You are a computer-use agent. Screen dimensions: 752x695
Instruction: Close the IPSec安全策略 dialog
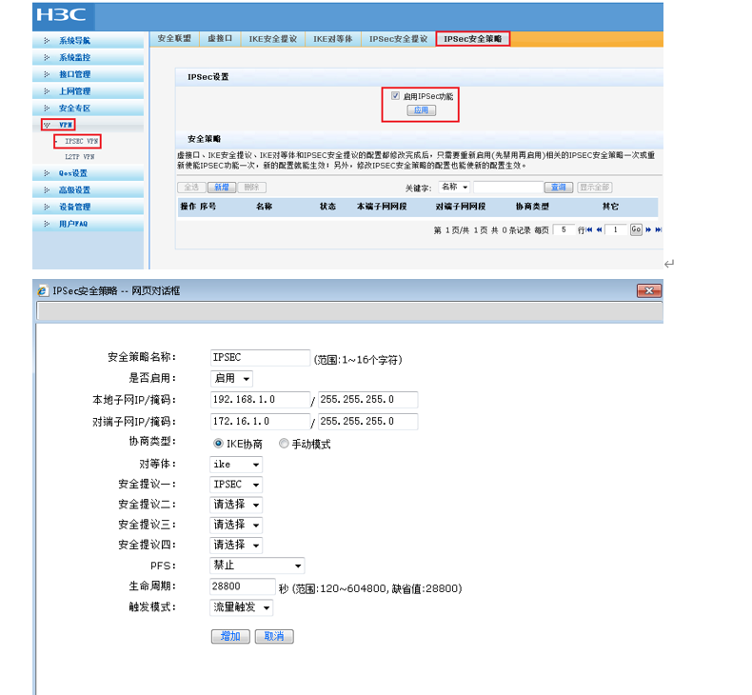[x=649, y=290]
